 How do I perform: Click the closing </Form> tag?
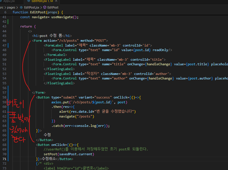pos(39,93)
